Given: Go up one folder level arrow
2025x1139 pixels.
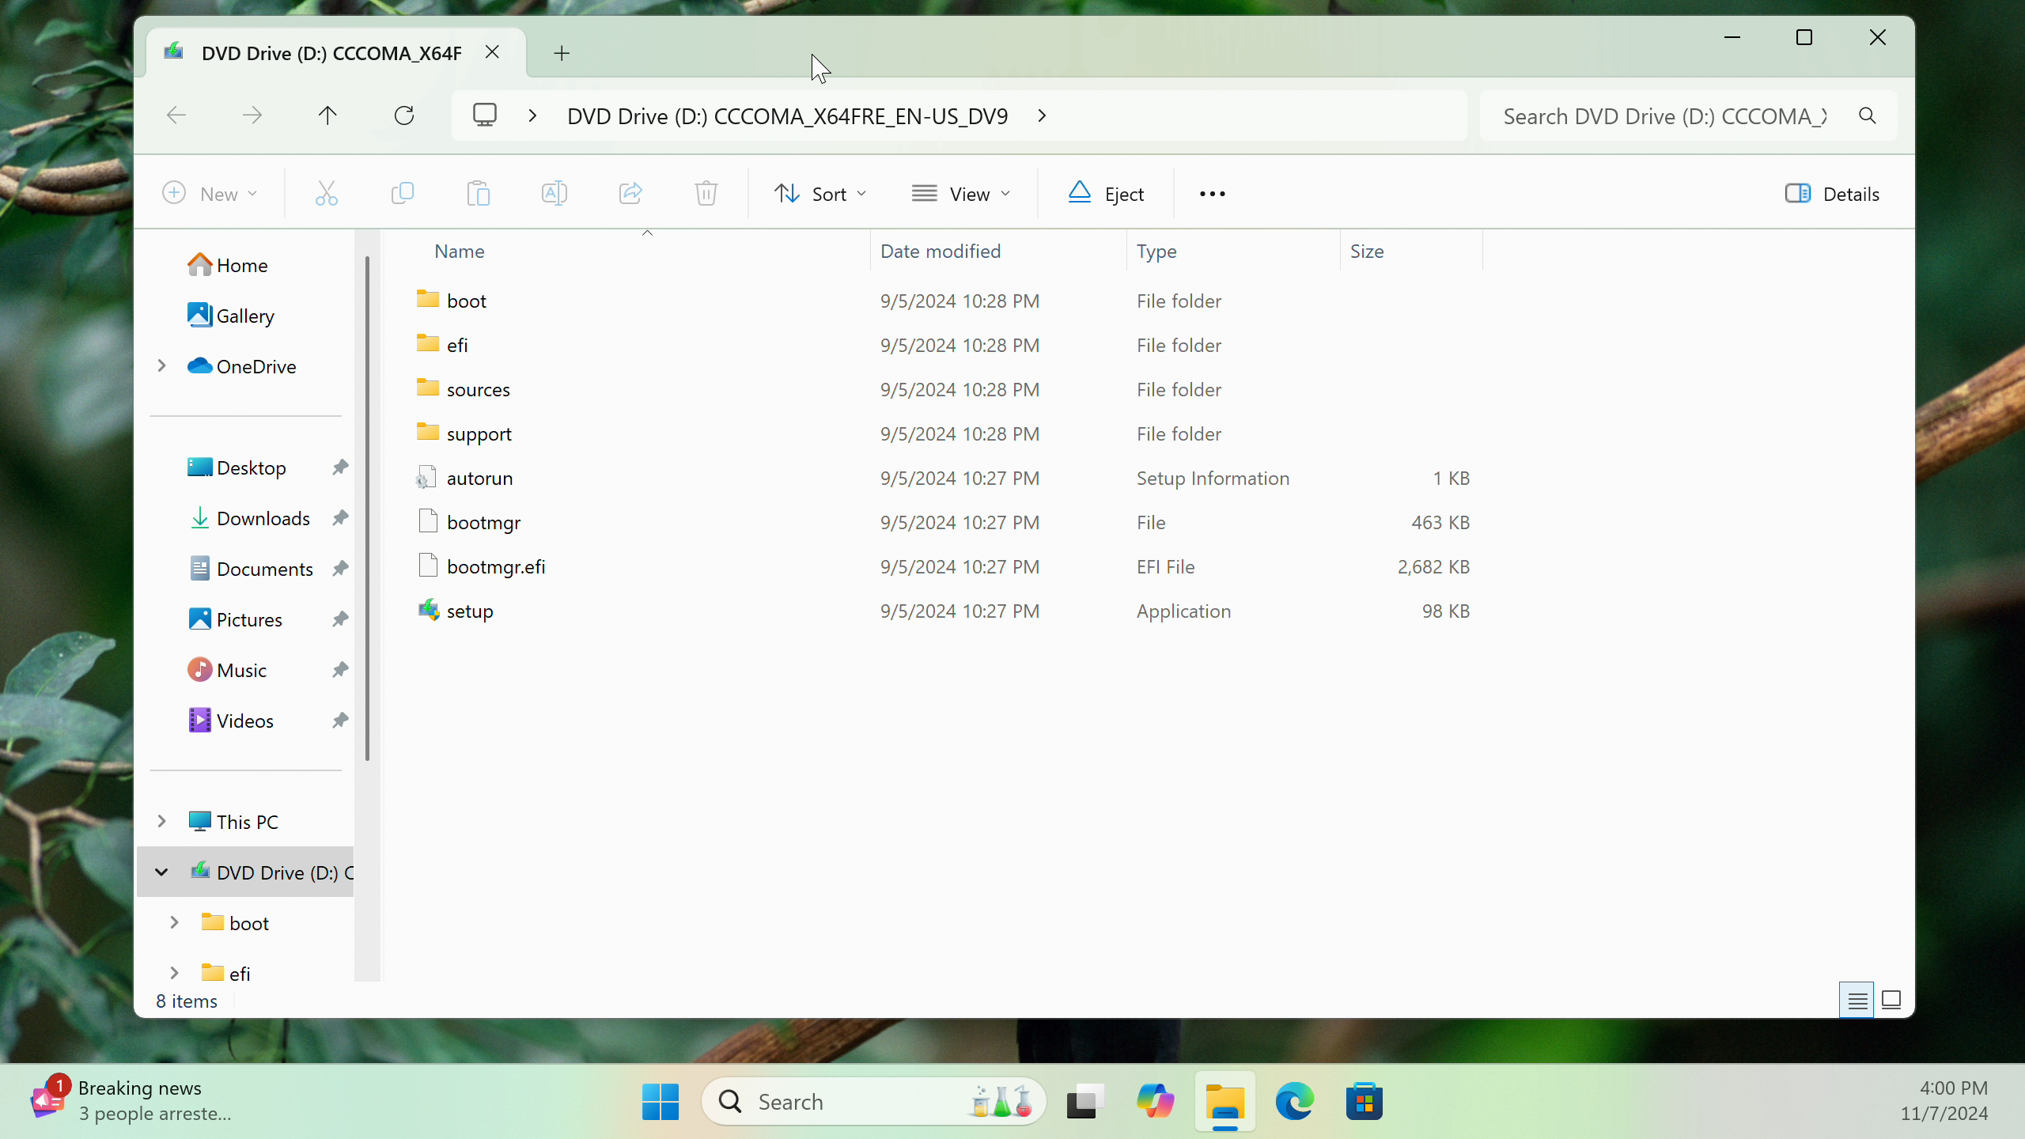Looking at the screenshot, I should (x=327, y=116).
